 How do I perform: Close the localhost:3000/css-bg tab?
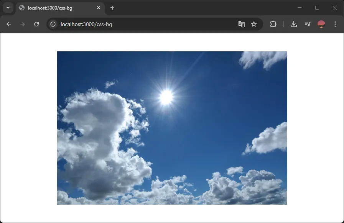[x=99, y=8]
